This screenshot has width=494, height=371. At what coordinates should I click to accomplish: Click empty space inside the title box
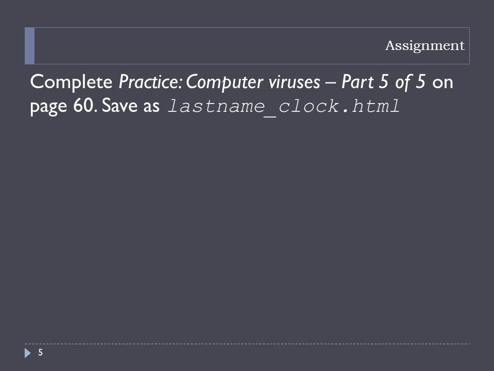tap(208, 46)
